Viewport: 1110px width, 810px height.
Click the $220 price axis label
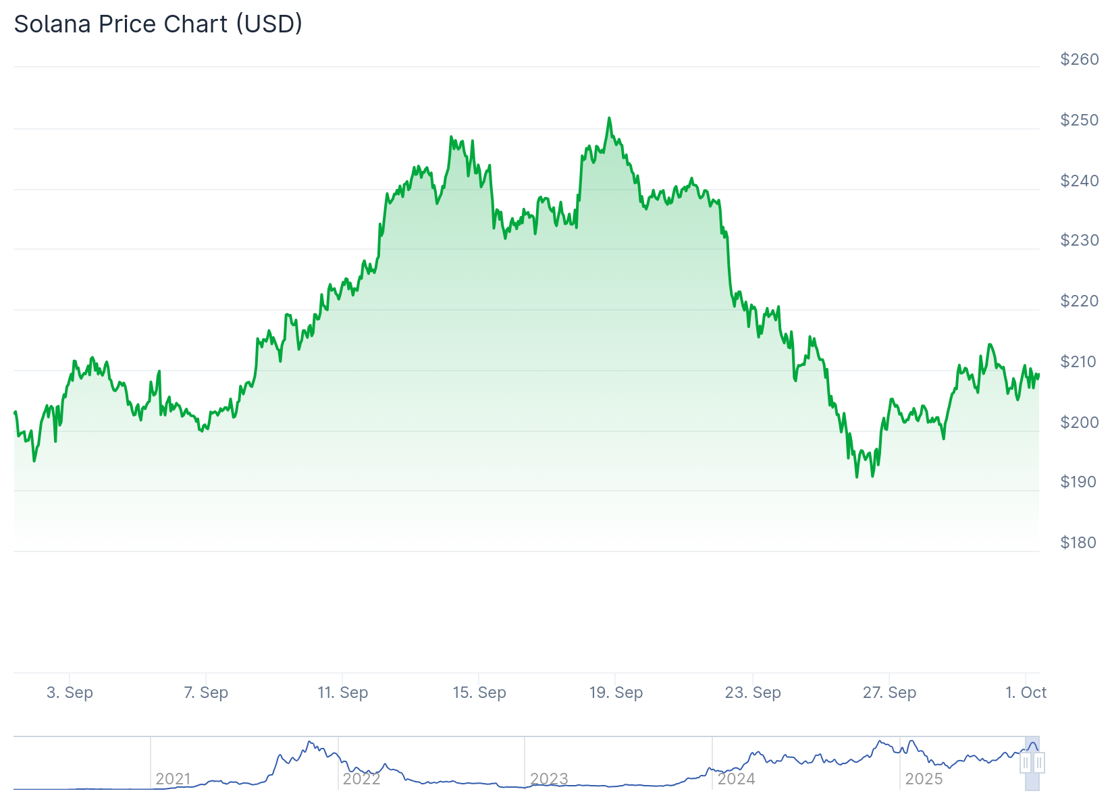point(1080,301)
